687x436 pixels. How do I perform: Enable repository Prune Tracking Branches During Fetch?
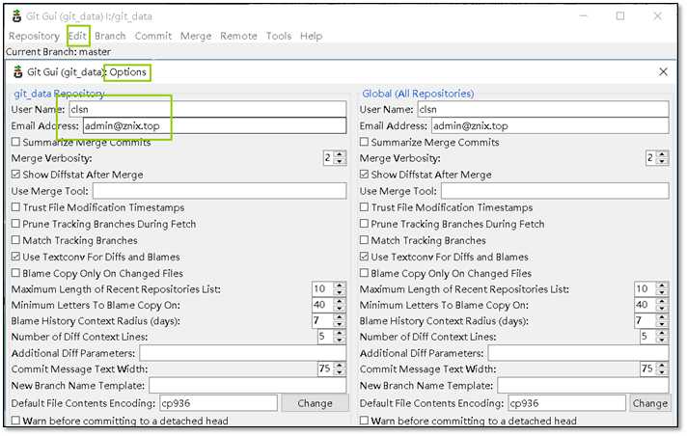15,224
